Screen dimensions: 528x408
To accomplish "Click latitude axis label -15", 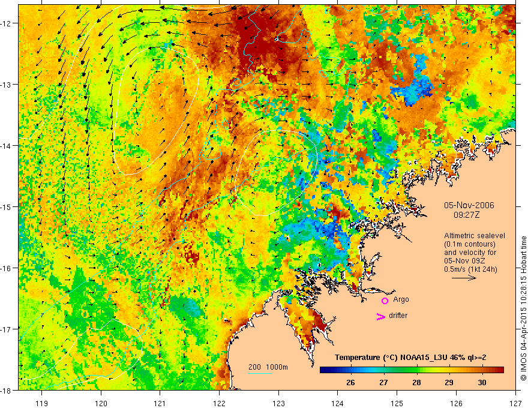I will pos(7,206).
